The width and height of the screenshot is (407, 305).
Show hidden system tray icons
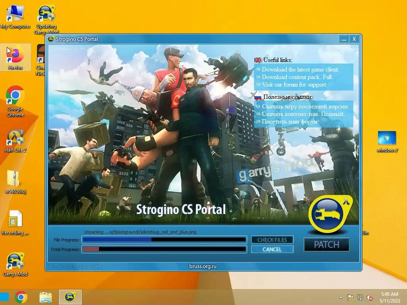pos(341,297)
